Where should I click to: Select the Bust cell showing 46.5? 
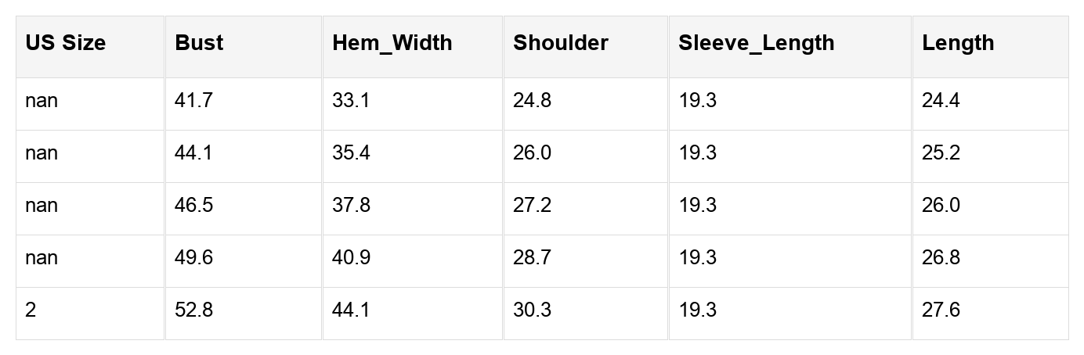(x=193, y=206)
